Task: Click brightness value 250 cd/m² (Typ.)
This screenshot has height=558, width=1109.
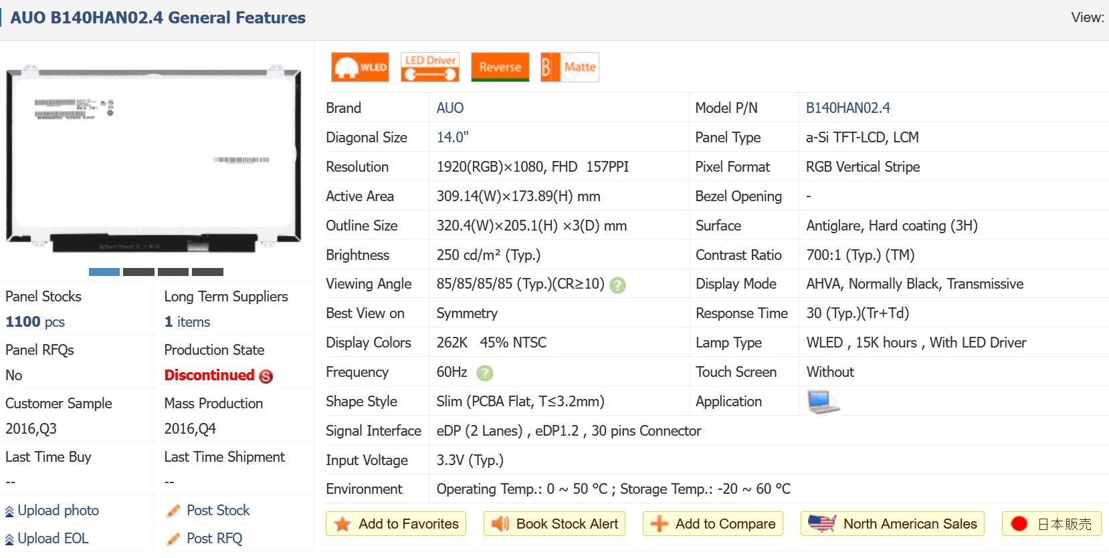Action: pos(488,255)
